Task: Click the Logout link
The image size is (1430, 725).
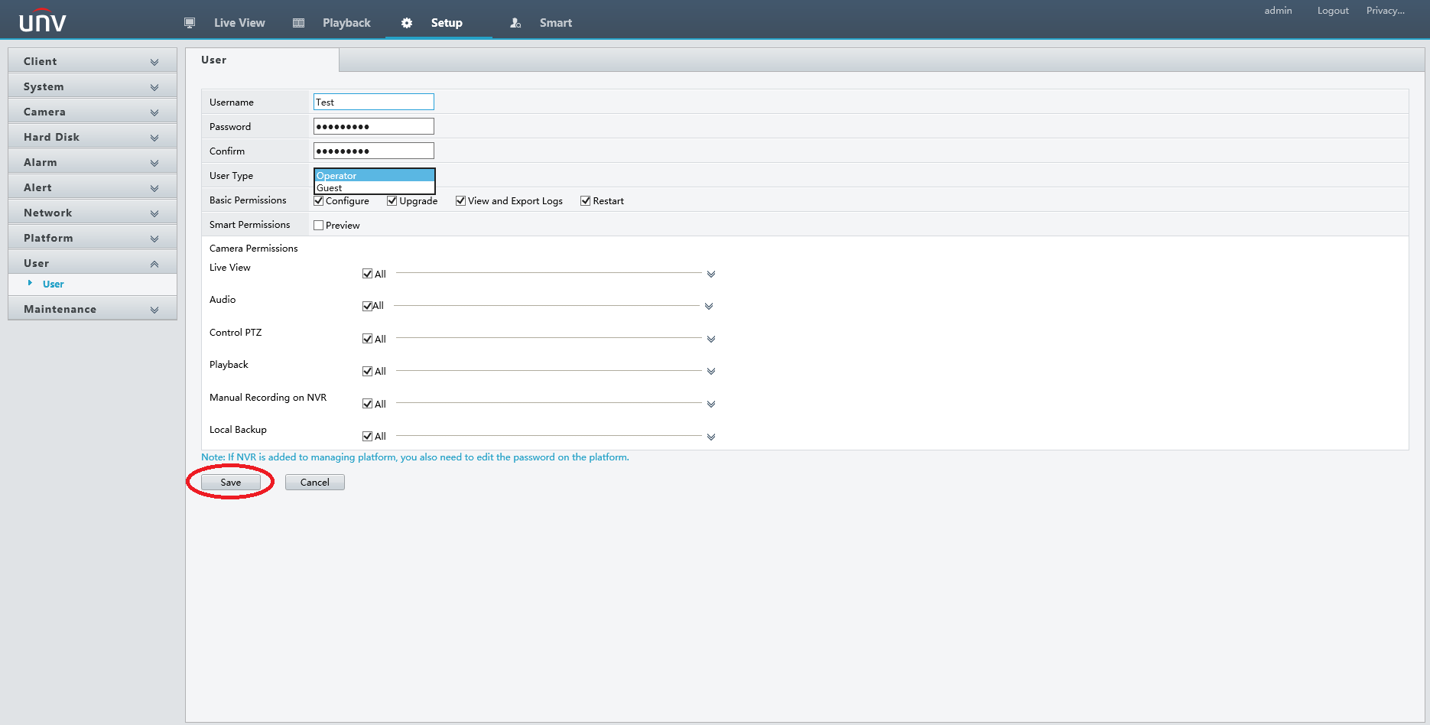Action: (x=1332, y=10)
